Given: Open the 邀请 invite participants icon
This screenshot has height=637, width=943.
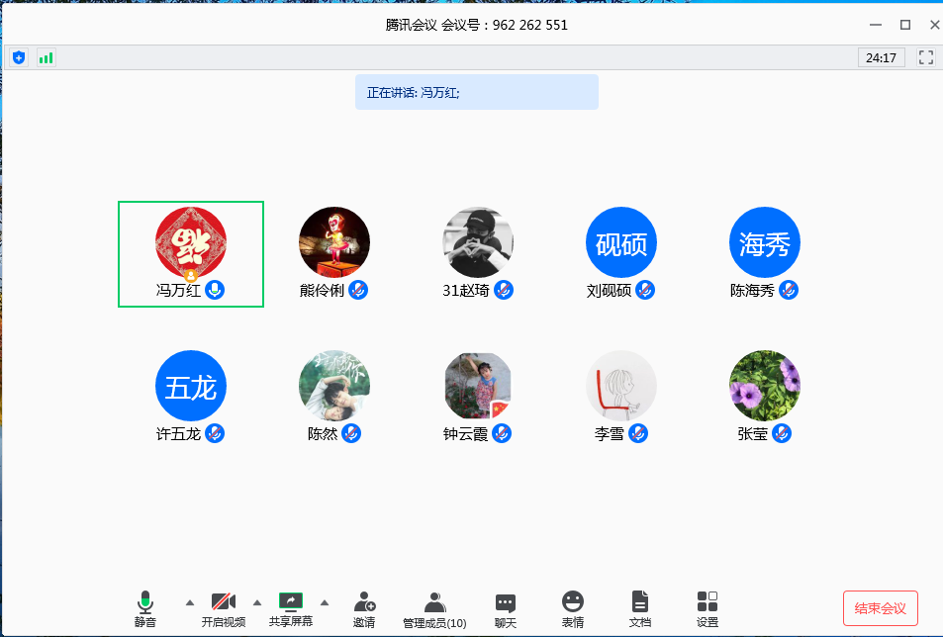Looking at the screenshot, I should (363, 608).
